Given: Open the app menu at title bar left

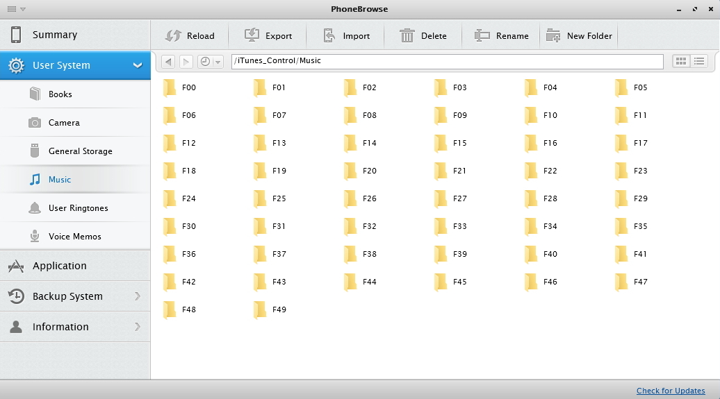Looking at the screenshot, I should [15, 9].
